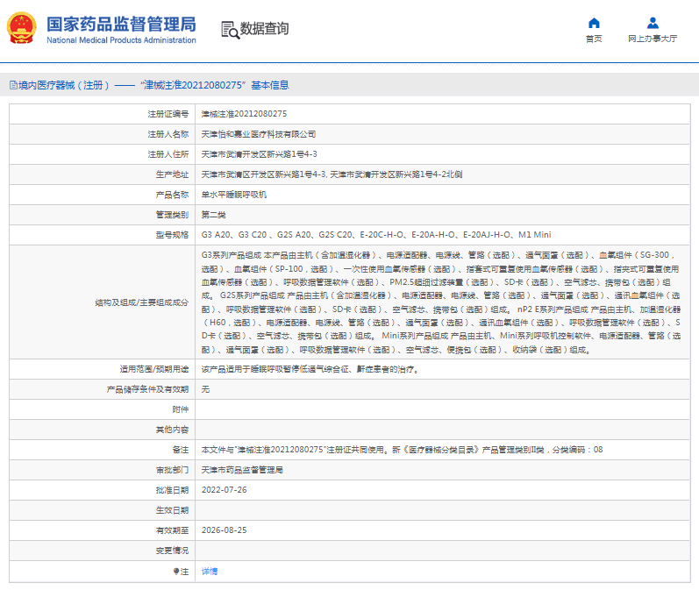This screenshot has width=699, height=590.
Task: Click the 数据查询 search document icon
Action: tap(230, 30)
